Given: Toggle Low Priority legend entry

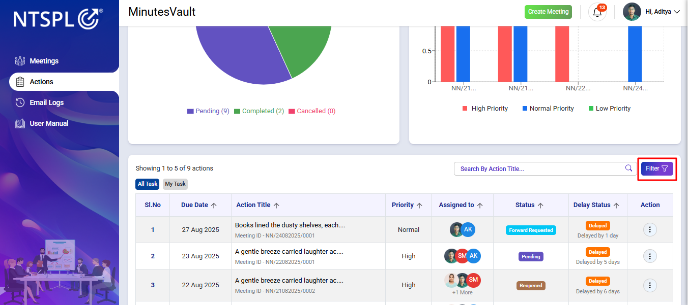Looking at the screenshot, I should pos(610,109).
